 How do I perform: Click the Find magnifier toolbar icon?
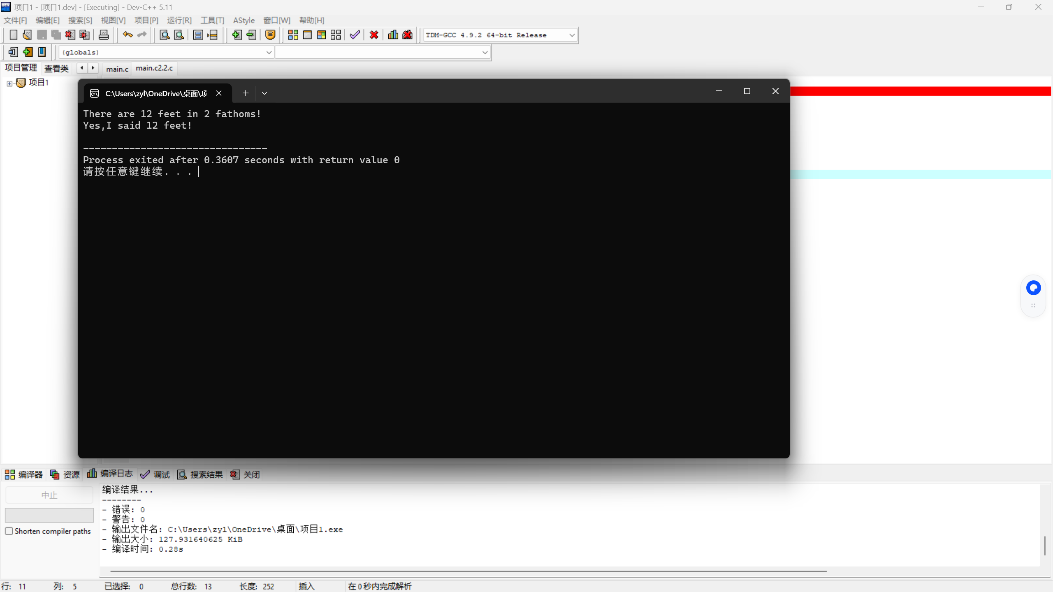click(165, 35)
